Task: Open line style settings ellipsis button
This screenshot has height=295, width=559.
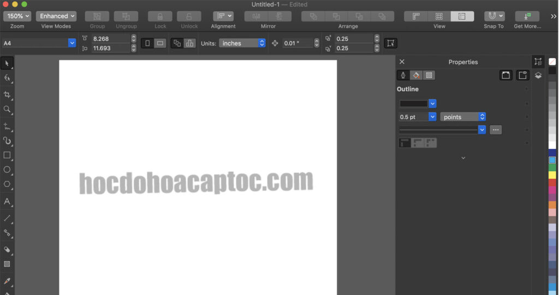Action: [495, 130]
